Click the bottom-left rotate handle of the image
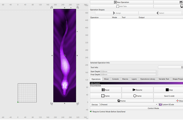This screenshot has width=183, height=120. pos(52,104)
